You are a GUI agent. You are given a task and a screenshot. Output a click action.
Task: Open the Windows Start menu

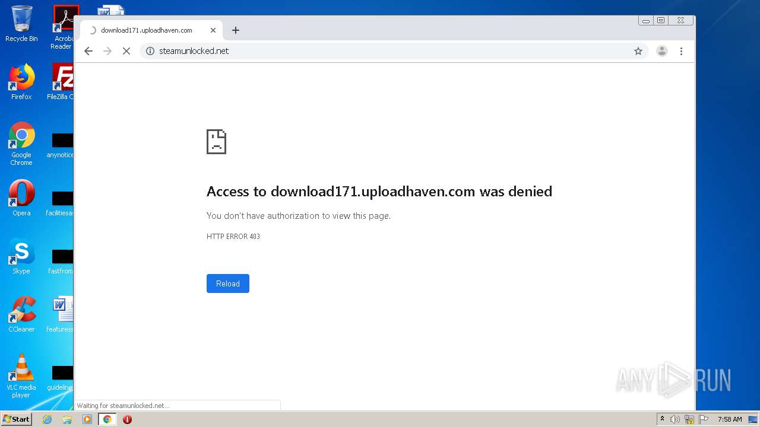click(16, 419)
